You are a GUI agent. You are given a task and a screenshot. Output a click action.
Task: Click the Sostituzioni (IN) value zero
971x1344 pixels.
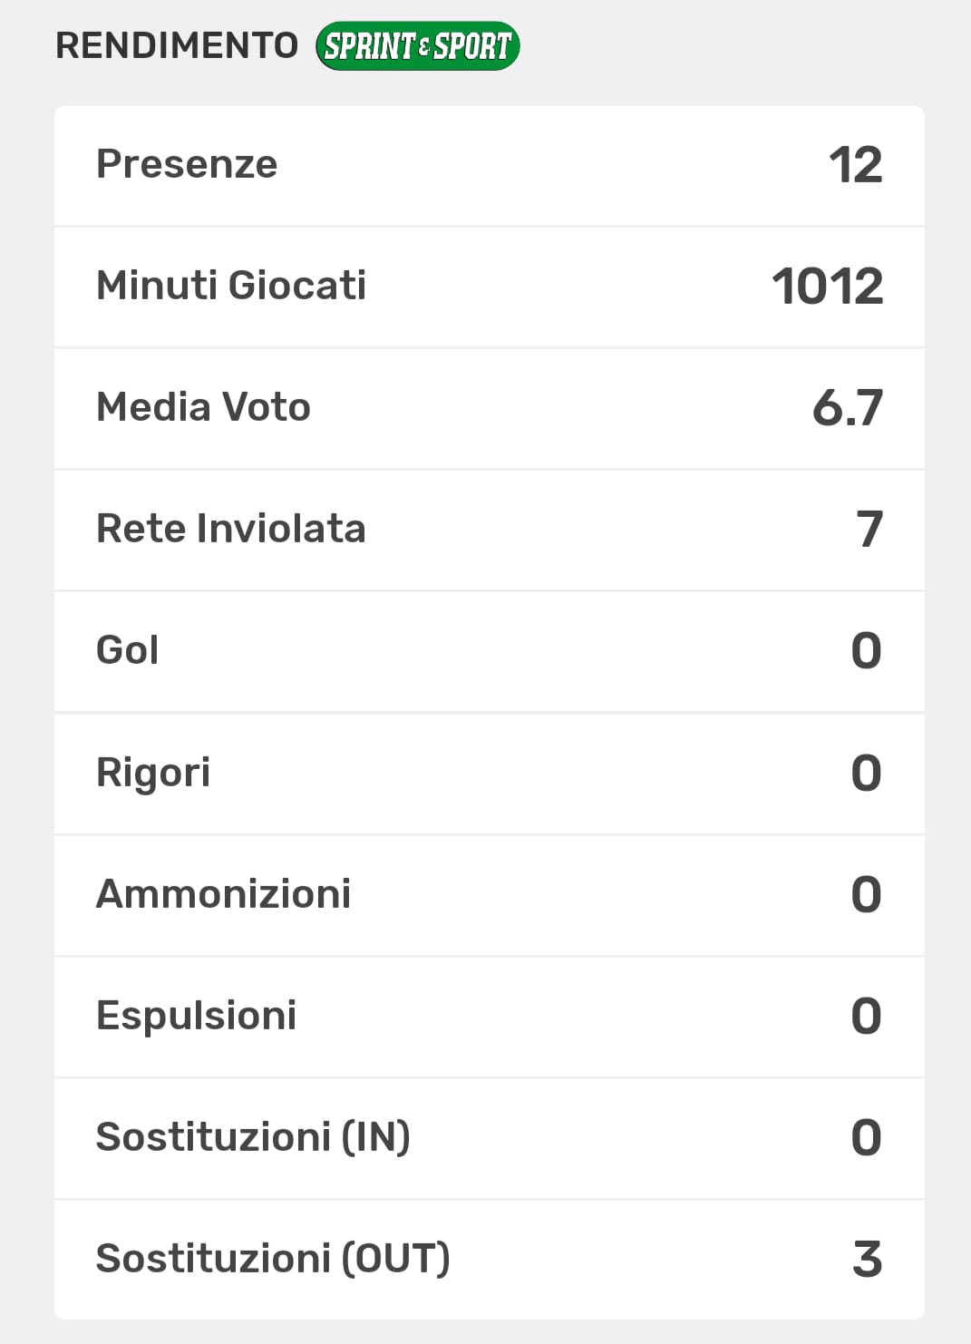(x=866, y=1138)
